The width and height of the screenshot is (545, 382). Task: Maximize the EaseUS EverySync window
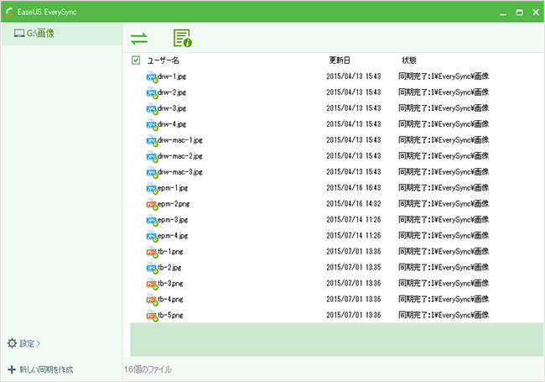pos(519,13)
